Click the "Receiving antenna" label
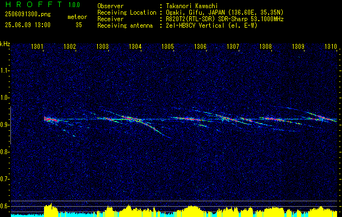Image resolution: width=342 pixels, height=217 pixels. [x=125, y=25]
